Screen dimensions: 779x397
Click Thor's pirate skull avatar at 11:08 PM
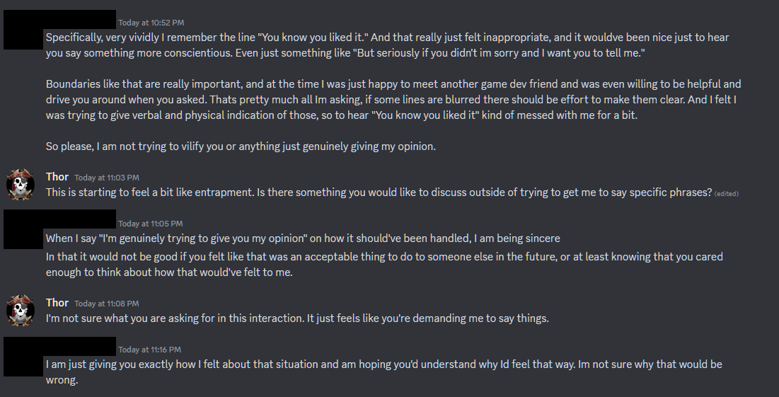[x=21, y=311]
